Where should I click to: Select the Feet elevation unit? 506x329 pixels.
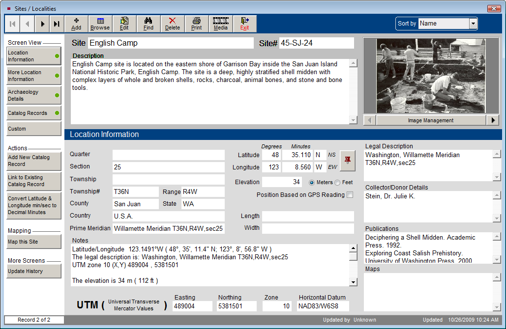[337, 183]
